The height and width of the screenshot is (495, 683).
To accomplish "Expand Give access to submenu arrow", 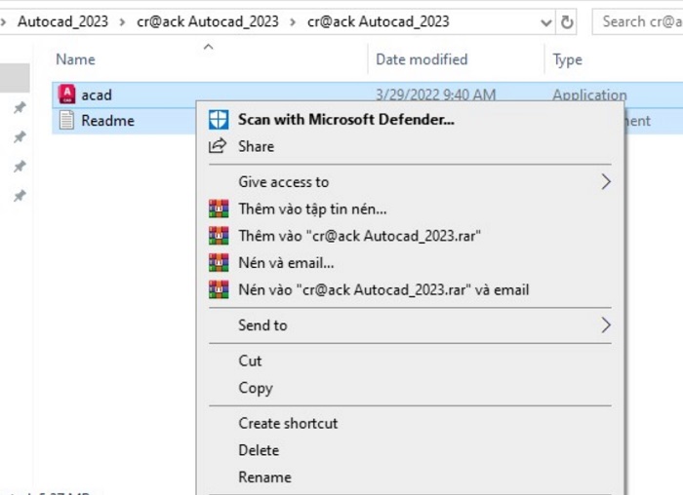I will click(x=606, y=182).
